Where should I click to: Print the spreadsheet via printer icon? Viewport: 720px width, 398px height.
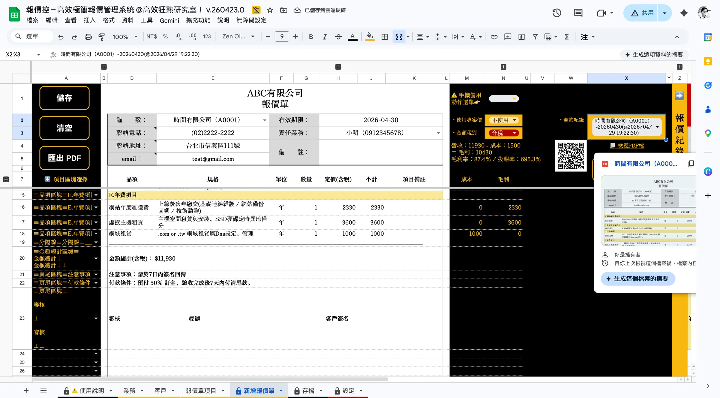tap(88, 37)
